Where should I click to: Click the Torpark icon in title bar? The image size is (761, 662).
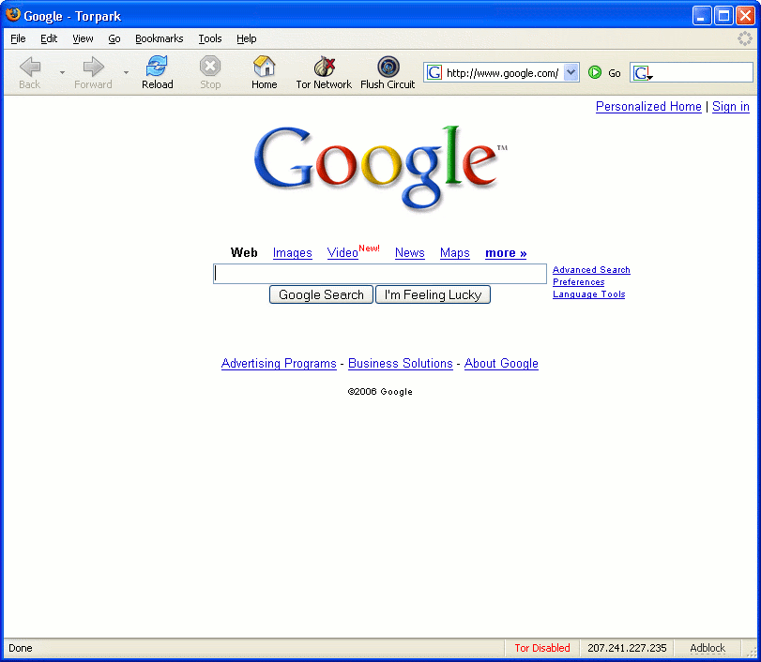[x=12, y=15]
